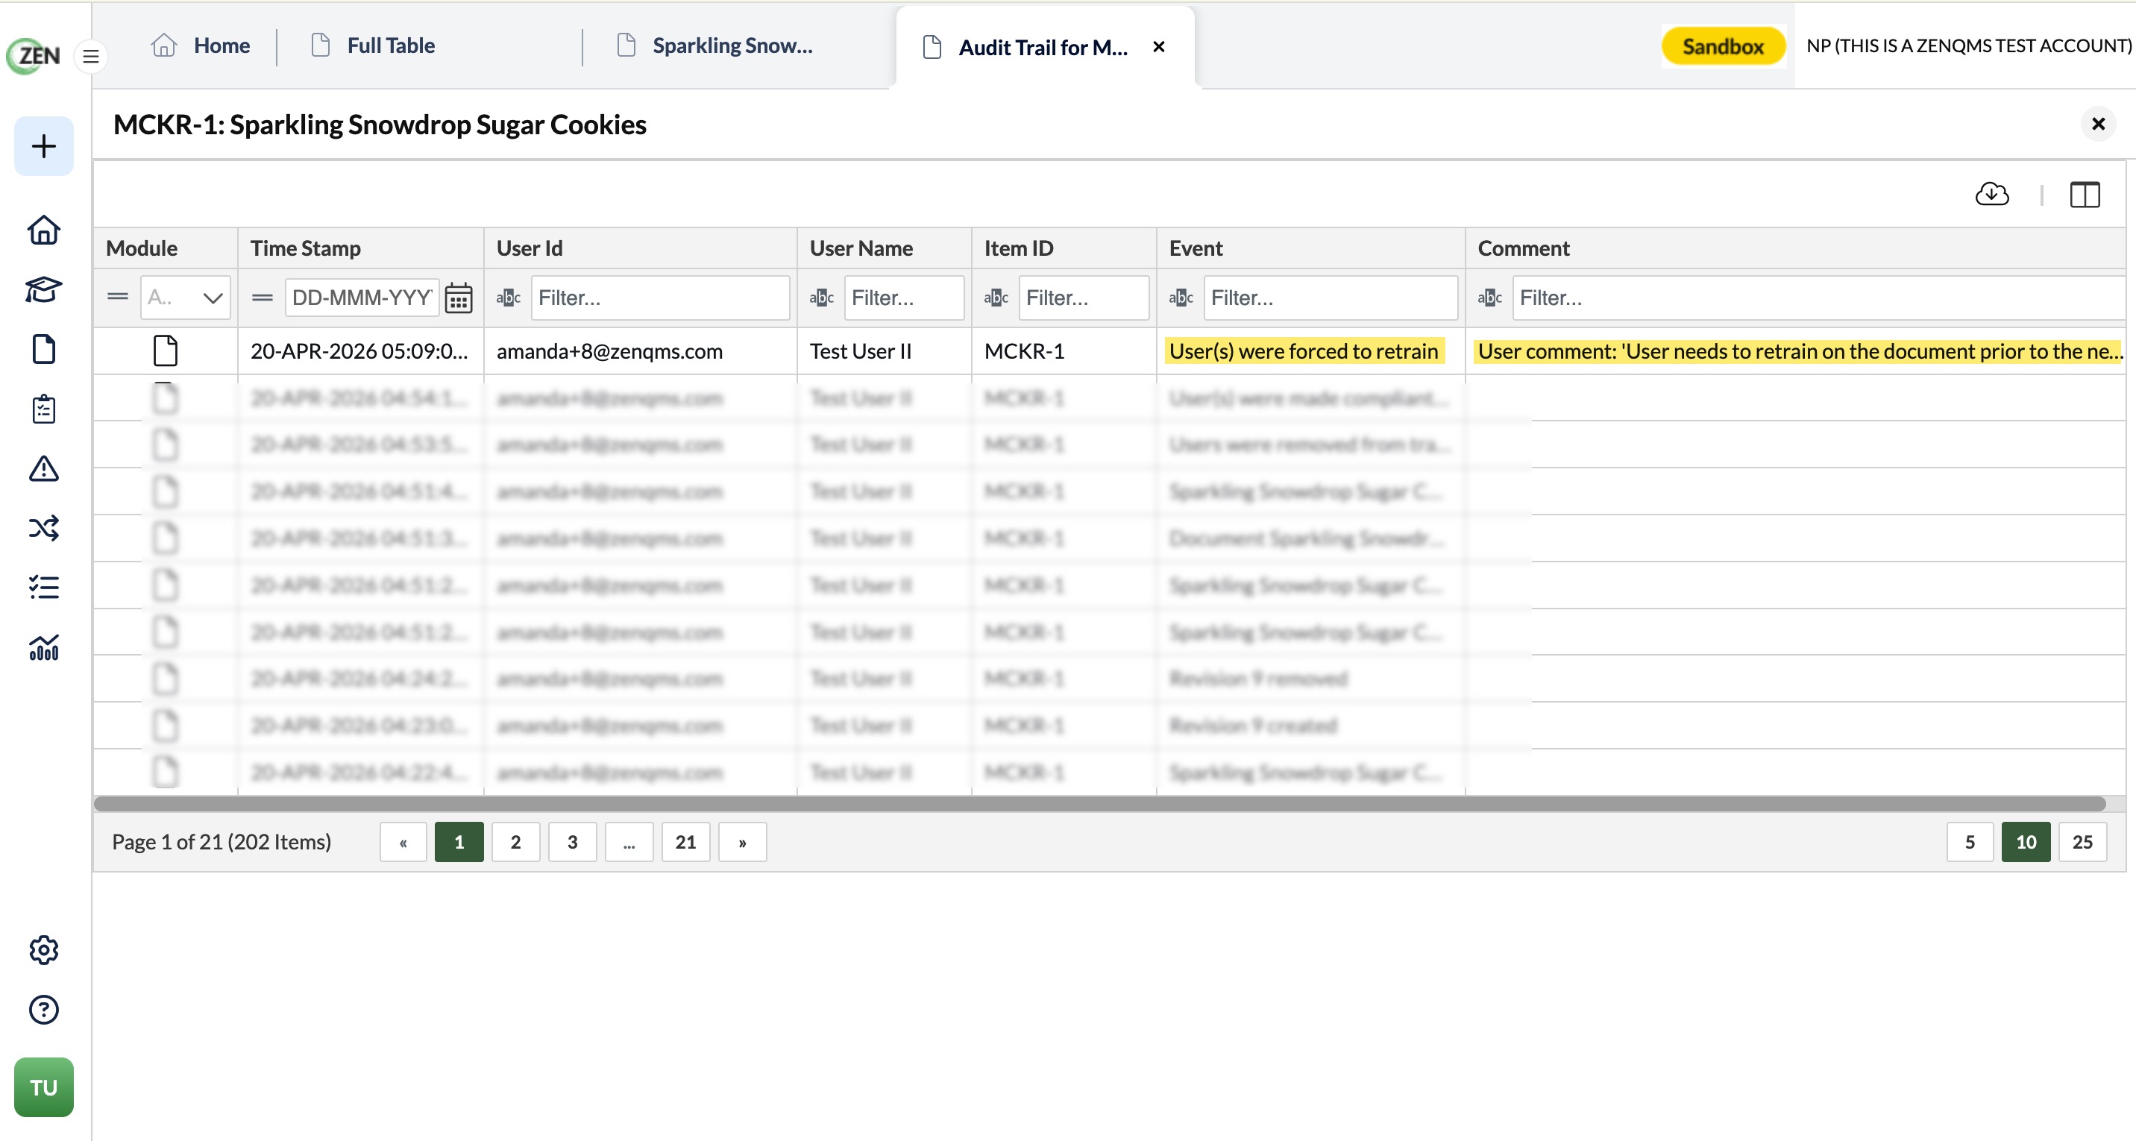2136x1141 pixels.
Task: Show 25 items per page
Action: (2082, 843)
